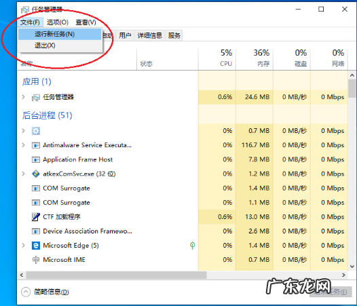357x306 pixels.
Task: Click the Task Manager title bar icon
Action: [25, 9]
